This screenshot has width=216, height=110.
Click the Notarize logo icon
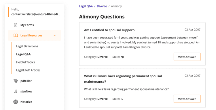pyautogui.click(x=16, y=102)
